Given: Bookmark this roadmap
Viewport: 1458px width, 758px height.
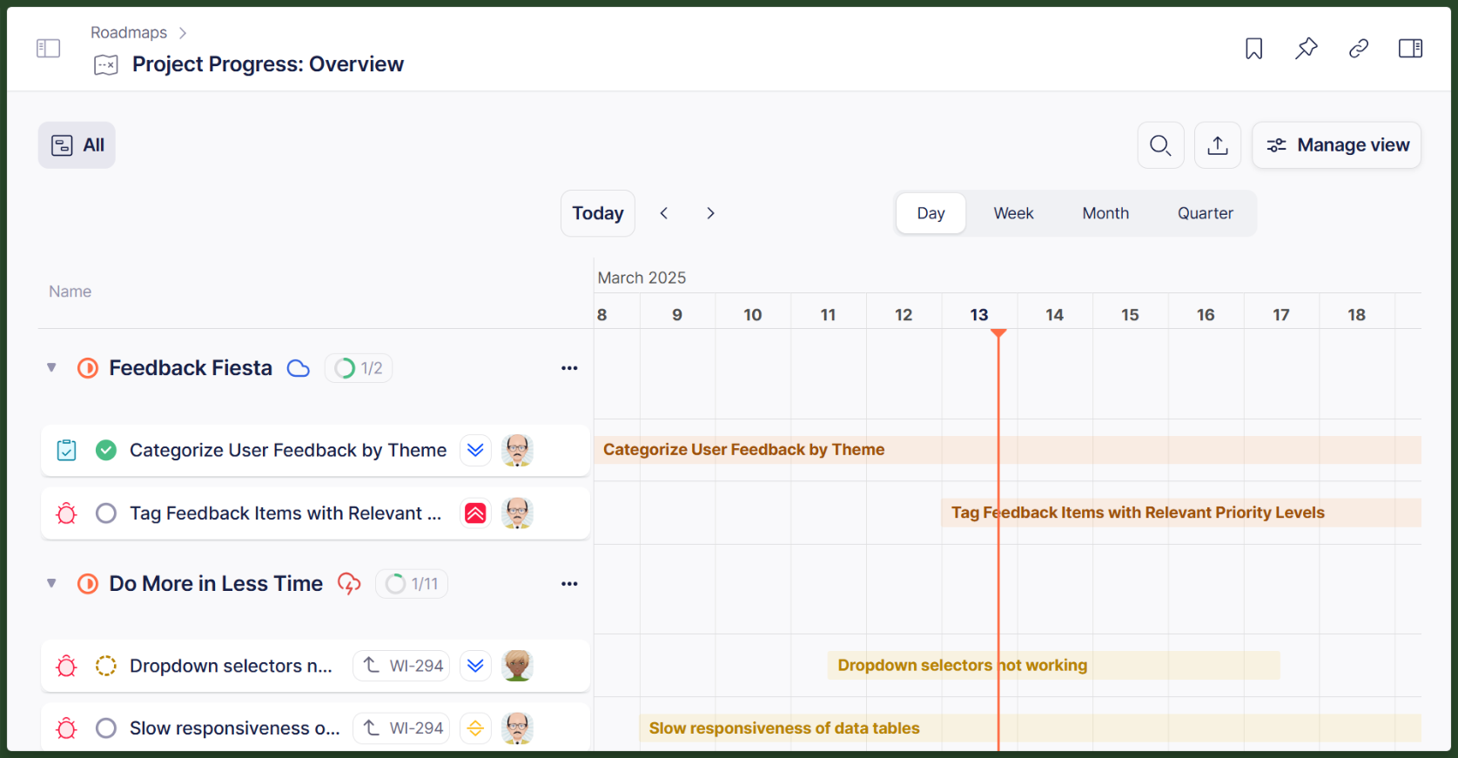Looking at the screenshot, I should click(1253, 49).
